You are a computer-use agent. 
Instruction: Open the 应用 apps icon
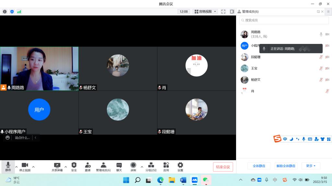(166, 167)
